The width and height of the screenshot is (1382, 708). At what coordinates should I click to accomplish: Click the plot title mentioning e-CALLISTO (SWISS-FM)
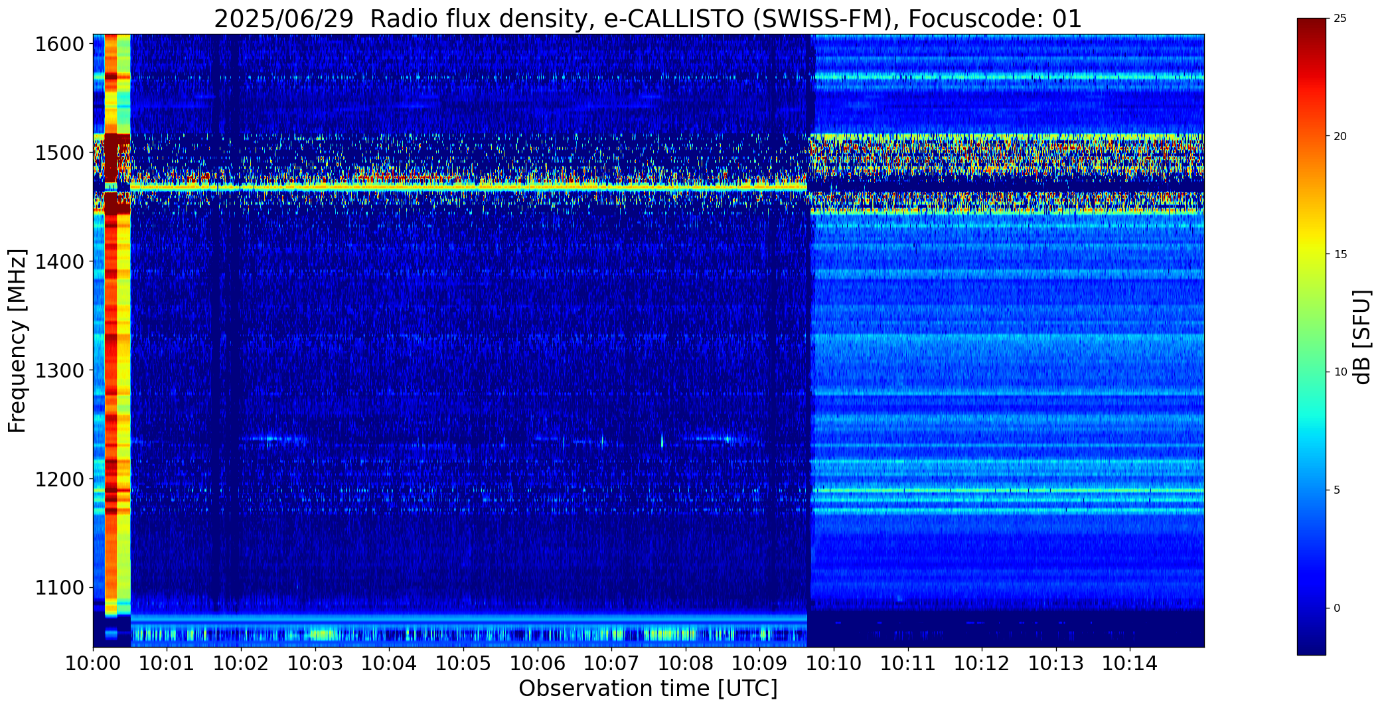click(x=648, y=19)
